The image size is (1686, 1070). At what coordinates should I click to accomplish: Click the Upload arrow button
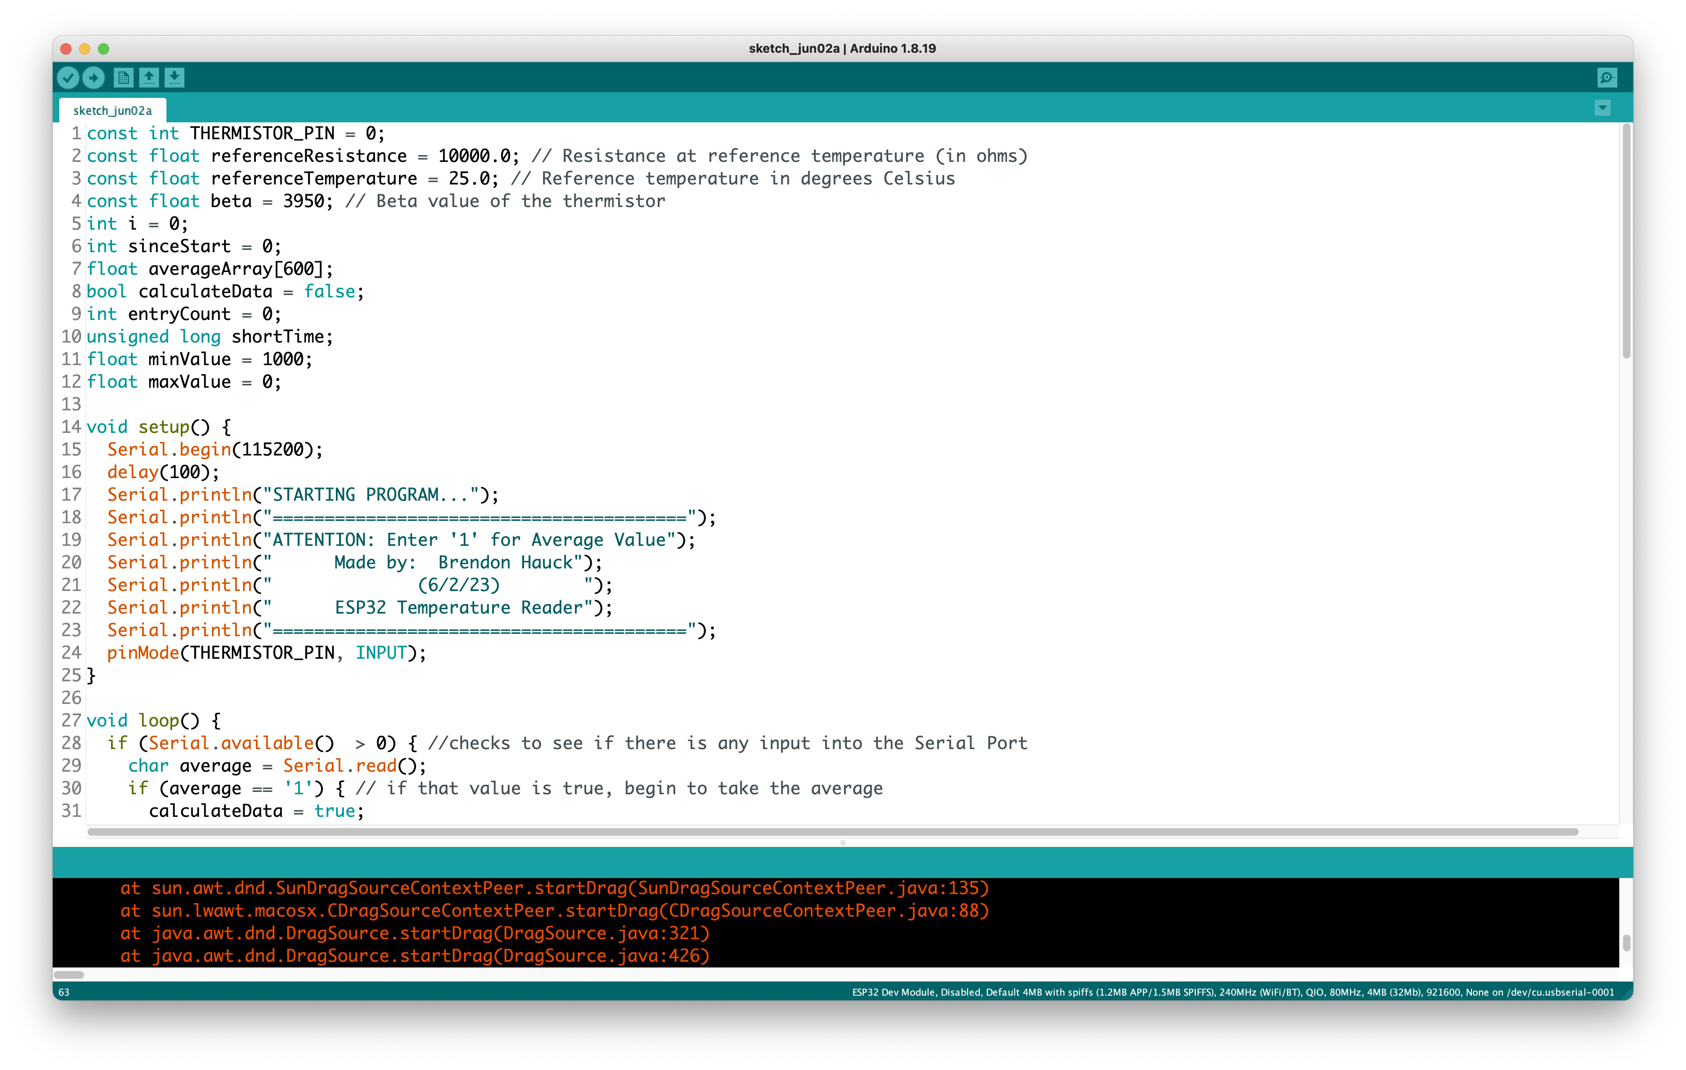click(93, 77)
